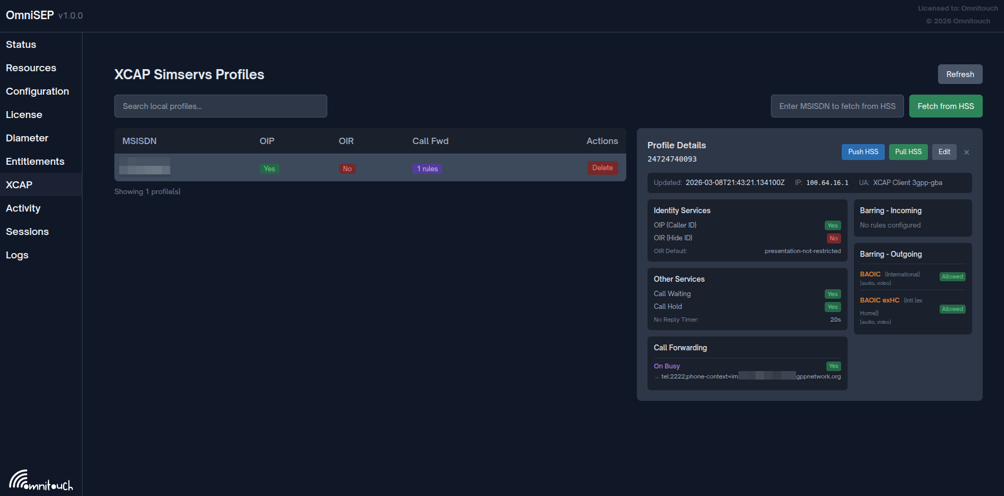This screenshot has width=1004, height=496.
Task: Open the Logs page
Action: pyautogui.click(x=16, y=255)
